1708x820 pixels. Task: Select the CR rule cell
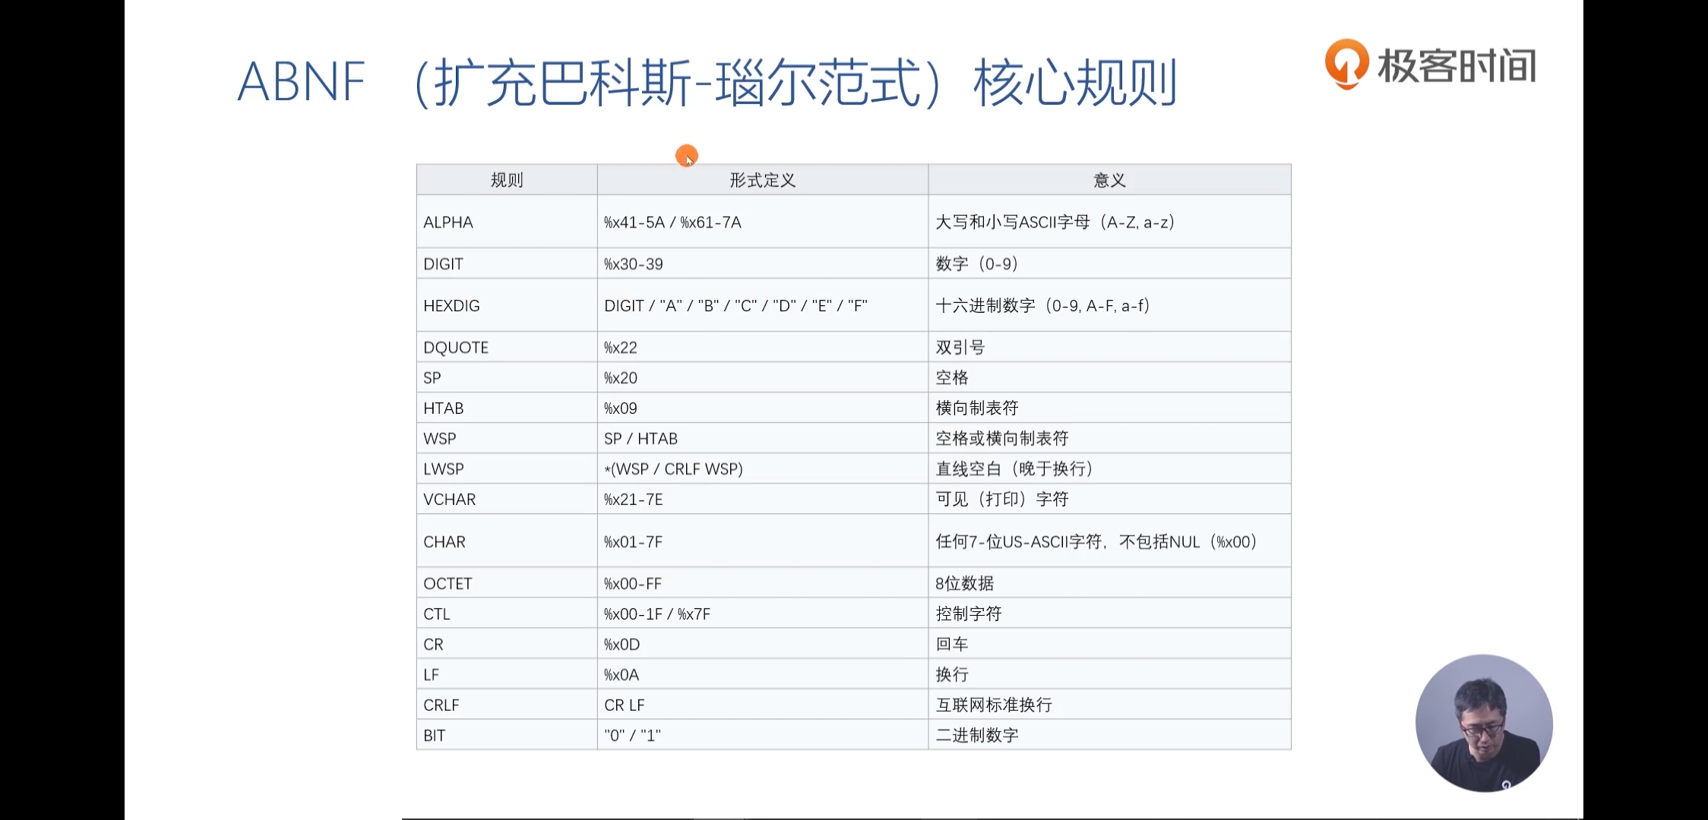(x=507, y=644)
